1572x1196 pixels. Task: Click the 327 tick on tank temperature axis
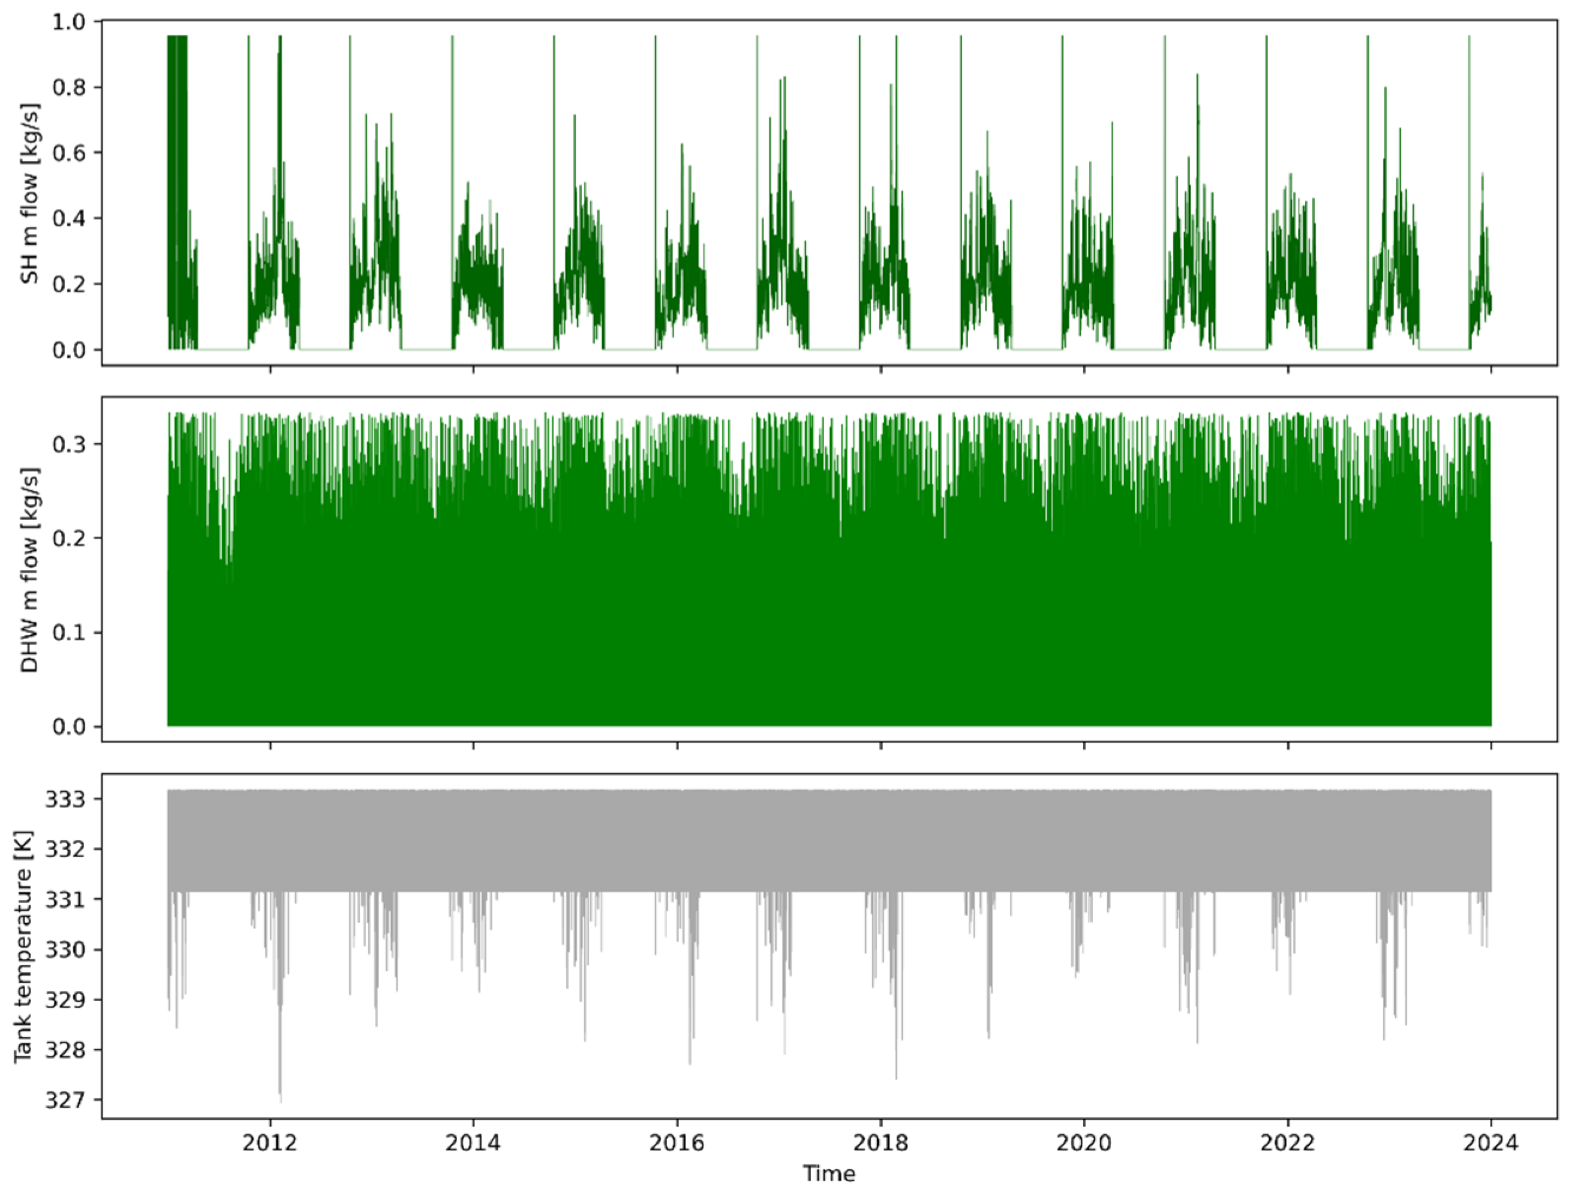click(x=65, y=1100)
